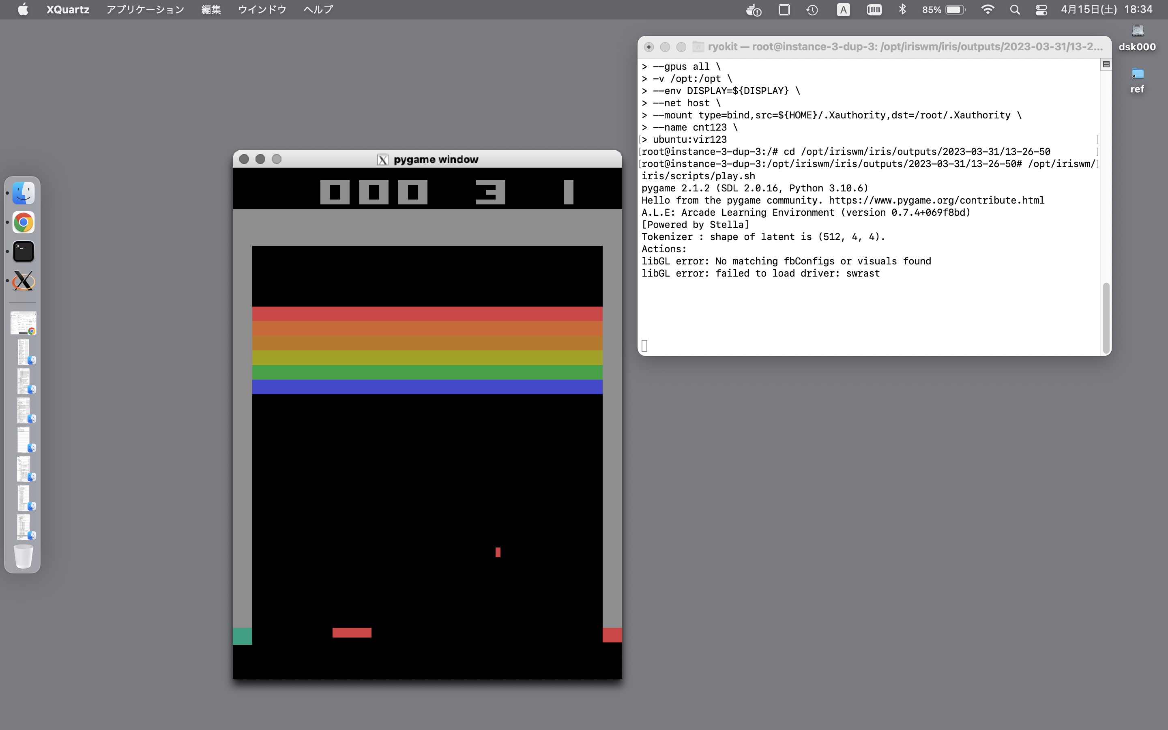
Task: Click the folder proxy icon in Terminal title
Action: 698,47
